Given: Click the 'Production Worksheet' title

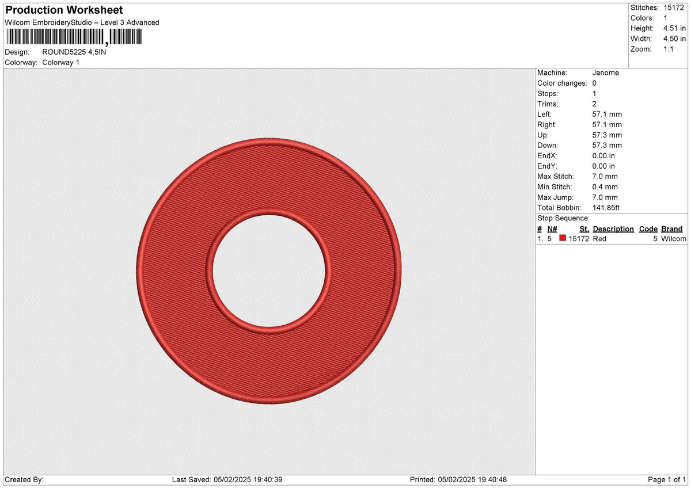Looking at the screenshot, I should click(64, 10).
